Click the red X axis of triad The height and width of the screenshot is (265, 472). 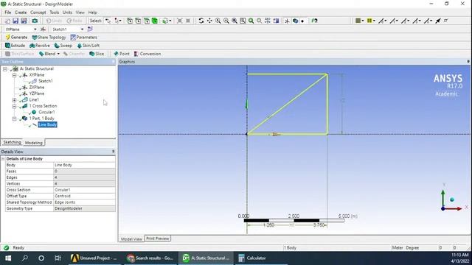click(454, 208)
